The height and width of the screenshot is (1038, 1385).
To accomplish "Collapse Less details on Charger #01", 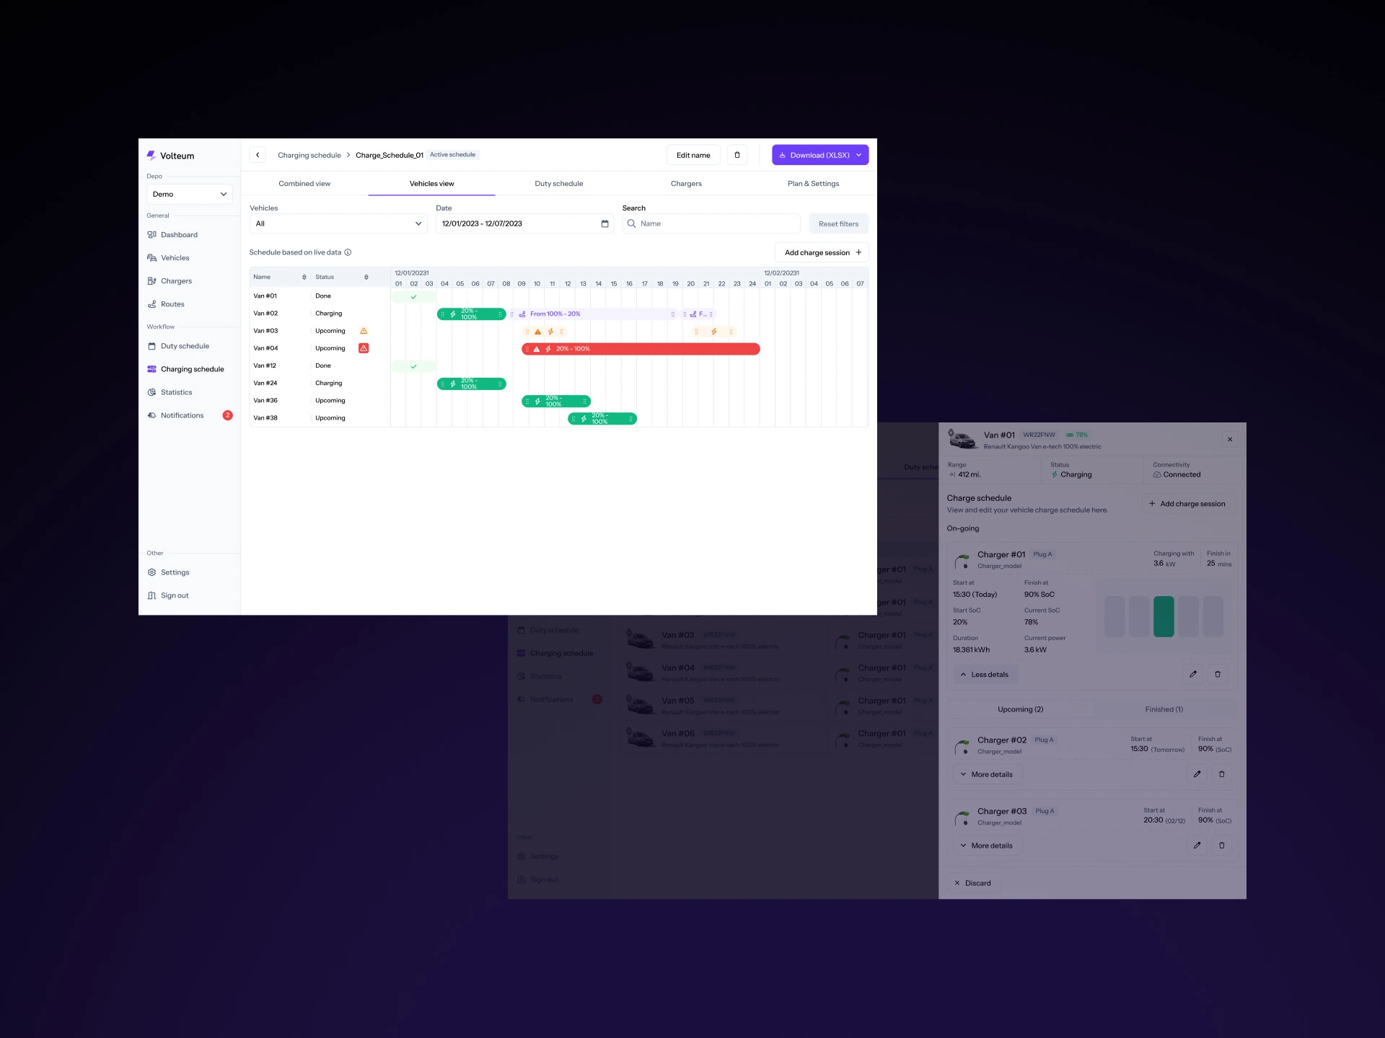I will pos(984,675).
